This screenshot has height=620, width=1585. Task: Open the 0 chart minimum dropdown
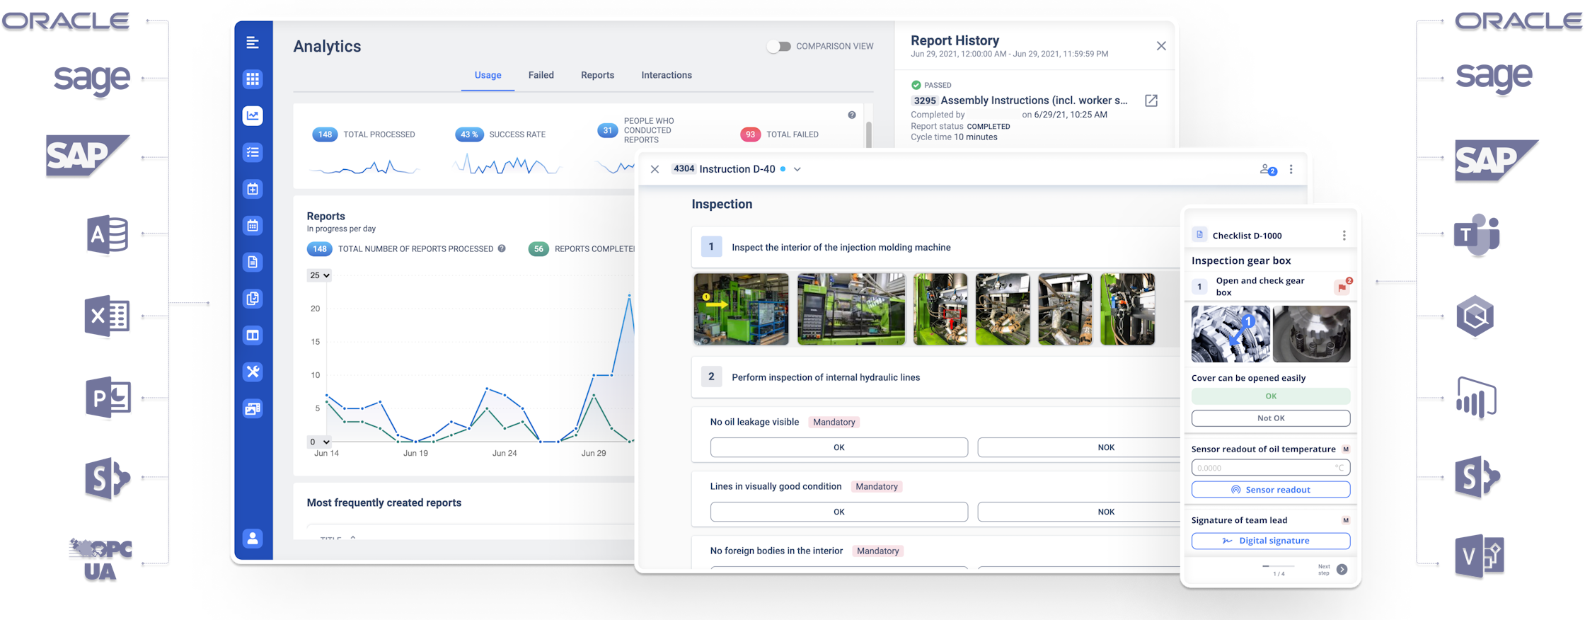pyautogui.click(x=319, y=442)
